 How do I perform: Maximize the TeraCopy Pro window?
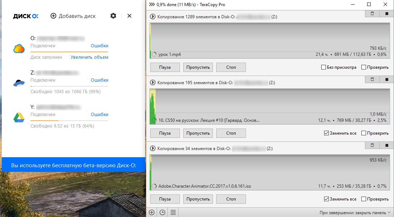[x=369, y=4]
